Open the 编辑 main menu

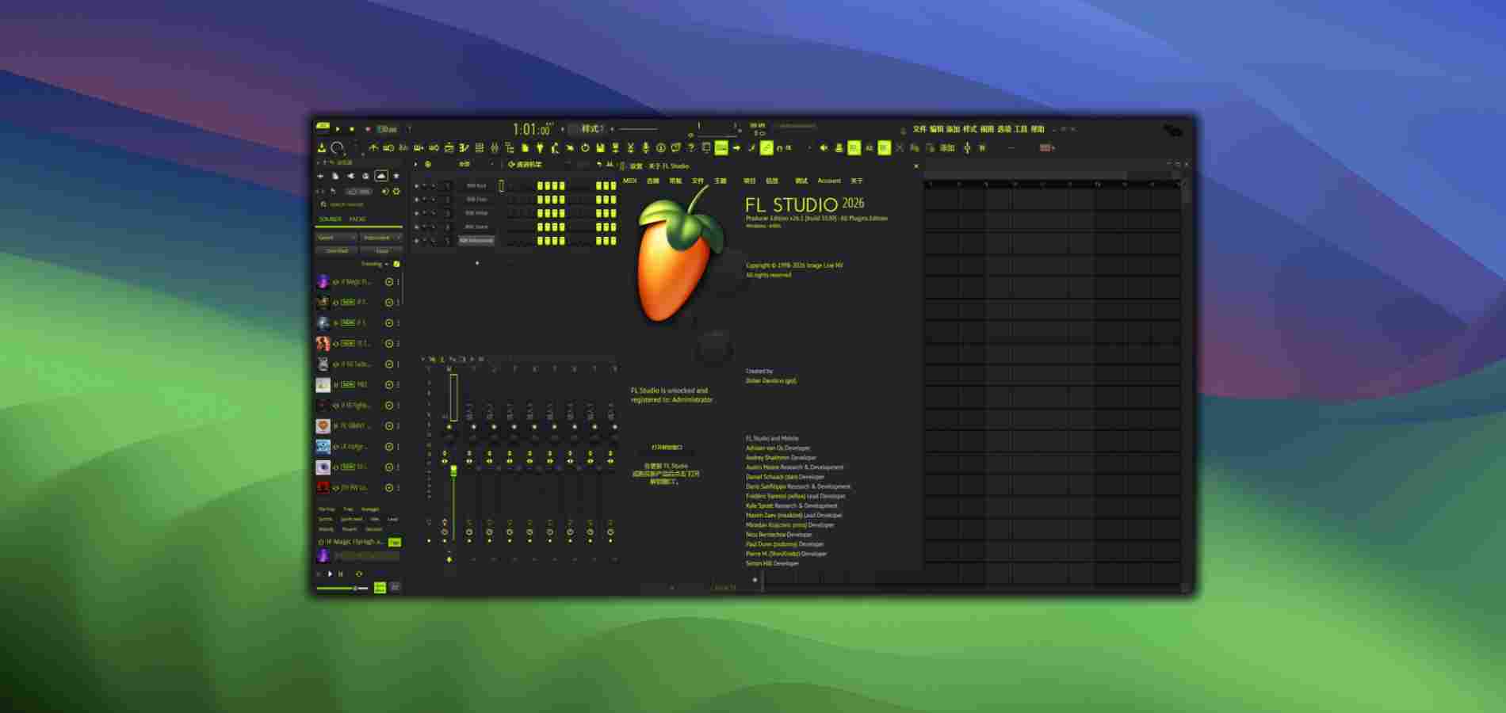936,128
